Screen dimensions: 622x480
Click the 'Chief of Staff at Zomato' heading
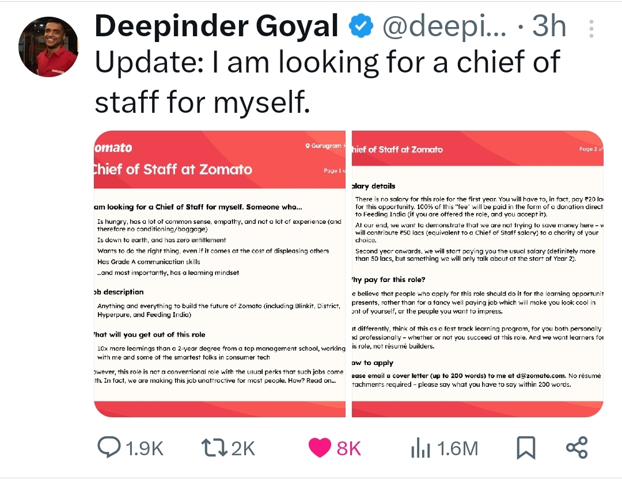coord(173,169)
